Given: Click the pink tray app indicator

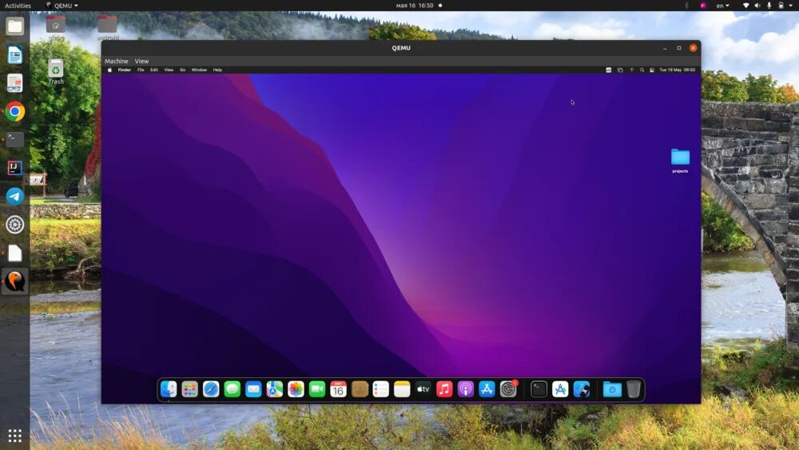Looking at the screenshot, I should pyautogui.click(x=703, y=6).
